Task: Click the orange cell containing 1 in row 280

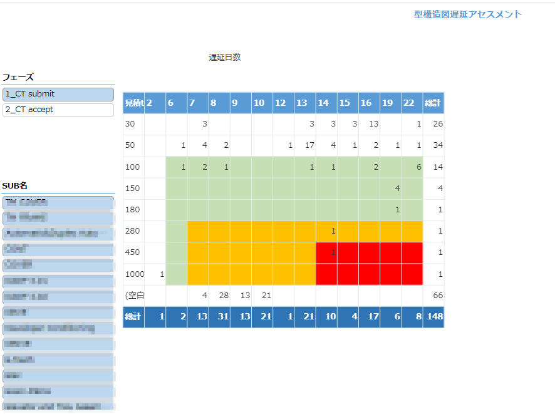Action: pyautogui.click(x=326, y=231)
